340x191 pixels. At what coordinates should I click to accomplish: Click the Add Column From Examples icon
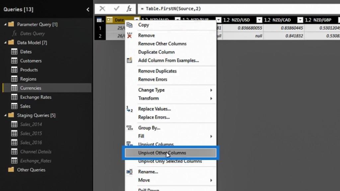click(129, 60)
